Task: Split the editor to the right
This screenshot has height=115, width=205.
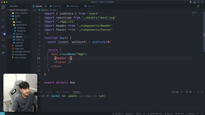Action: [x=198, y=6]
